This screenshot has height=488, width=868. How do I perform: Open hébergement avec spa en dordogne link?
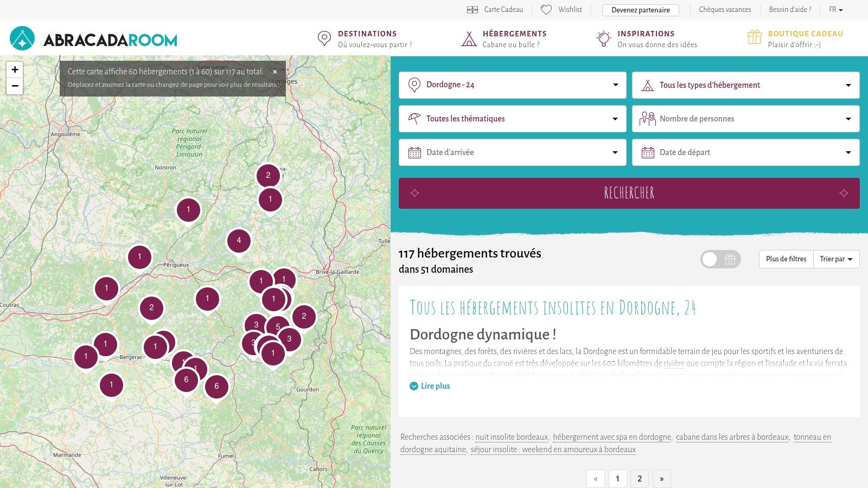coord(612,437)
